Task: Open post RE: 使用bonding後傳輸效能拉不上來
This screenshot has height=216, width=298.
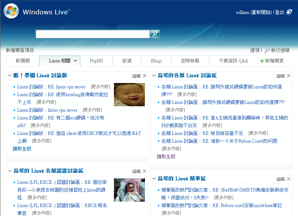Action: tap(63, 98)
